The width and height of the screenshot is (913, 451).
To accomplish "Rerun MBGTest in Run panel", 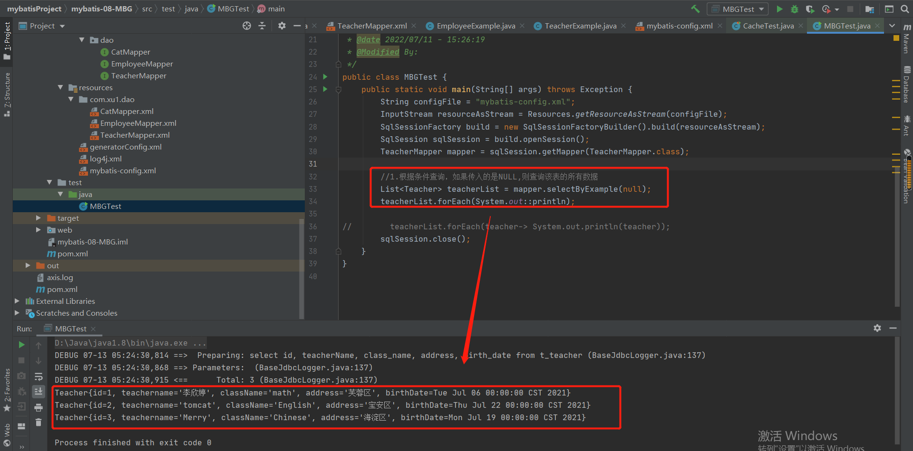I will point(21,345).
